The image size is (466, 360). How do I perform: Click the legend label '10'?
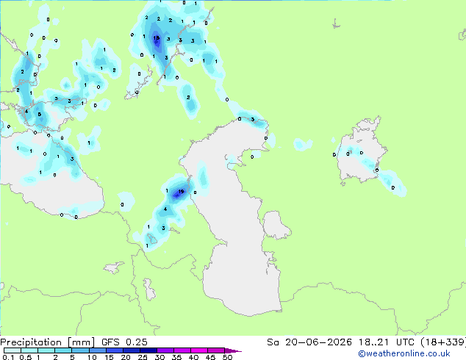coord(92,357)
